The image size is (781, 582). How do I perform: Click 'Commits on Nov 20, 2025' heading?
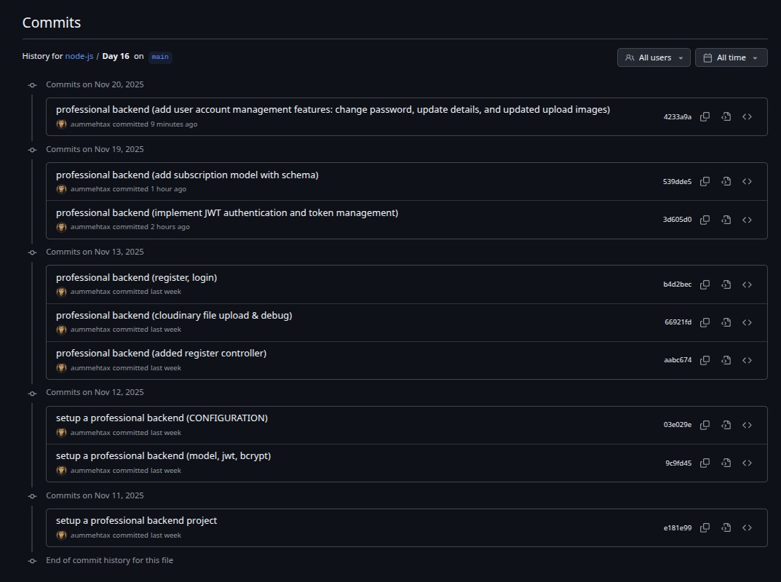(95, 84)
